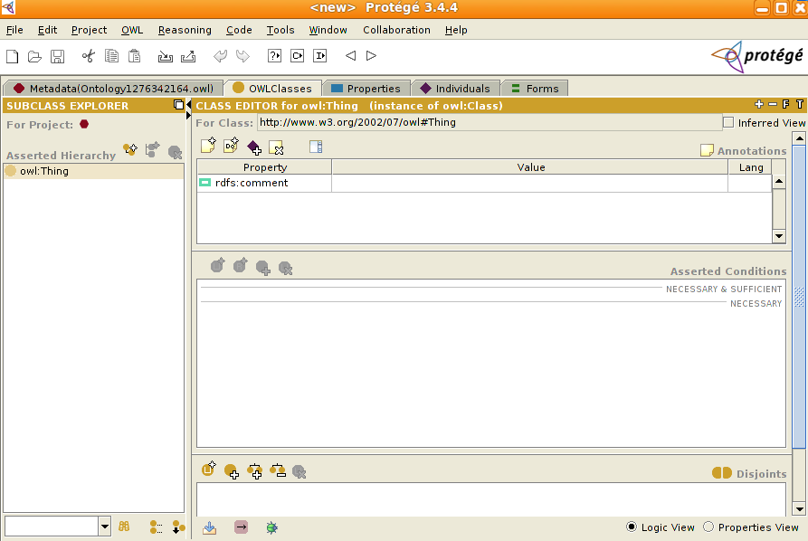This screenshot has height=541, width=808.
Task: Click the Value column header
Action: coord(530,167)
